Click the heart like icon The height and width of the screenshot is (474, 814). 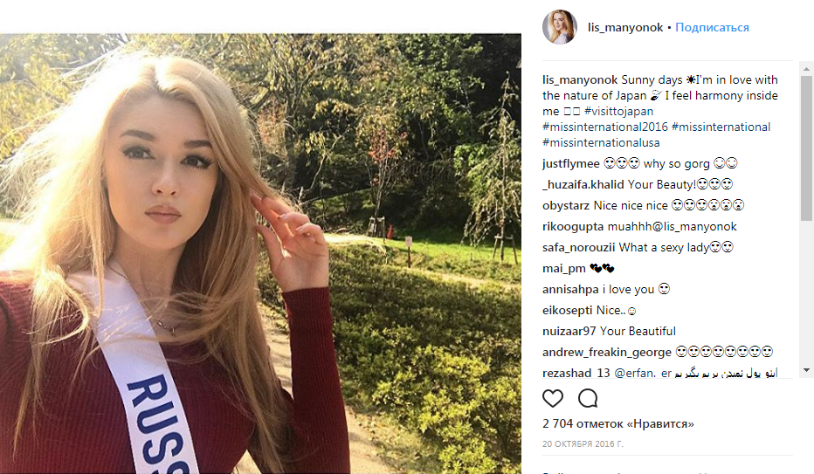click(x=553, y=399)
